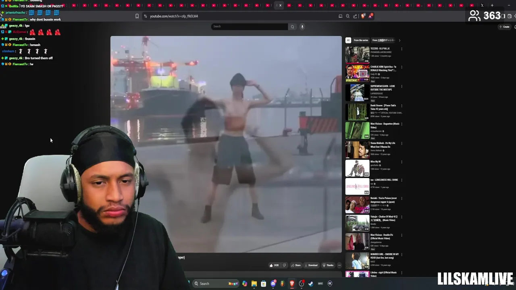Open toe - LONELINESS WILL SHINE title
The width and height of the screenshot is (516, 290).
coord(384,180)
